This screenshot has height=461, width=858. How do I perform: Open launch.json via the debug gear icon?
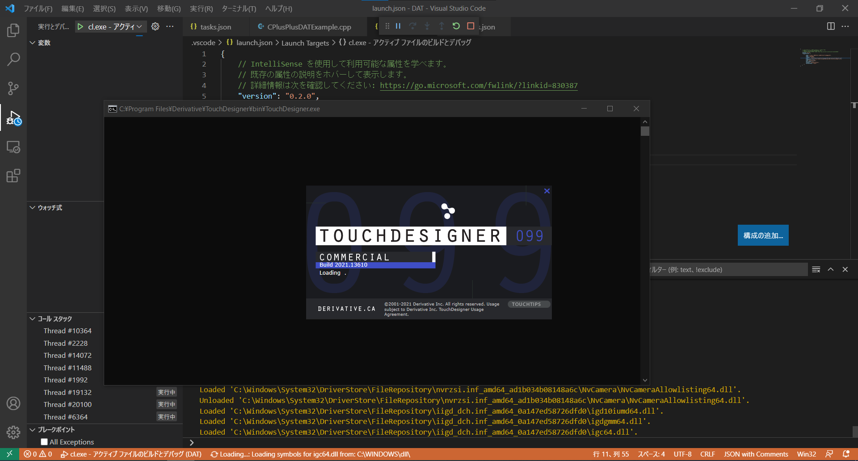click(155, 26)
